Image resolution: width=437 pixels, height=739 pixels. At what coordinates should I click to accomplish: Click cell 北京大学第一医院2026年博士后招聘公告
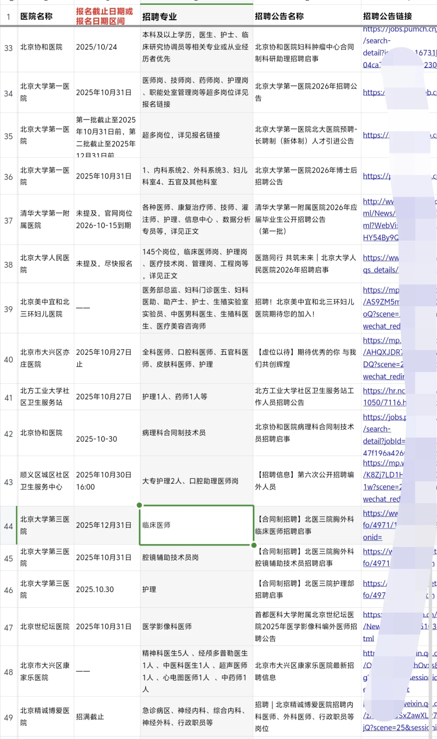pos(306,176)
